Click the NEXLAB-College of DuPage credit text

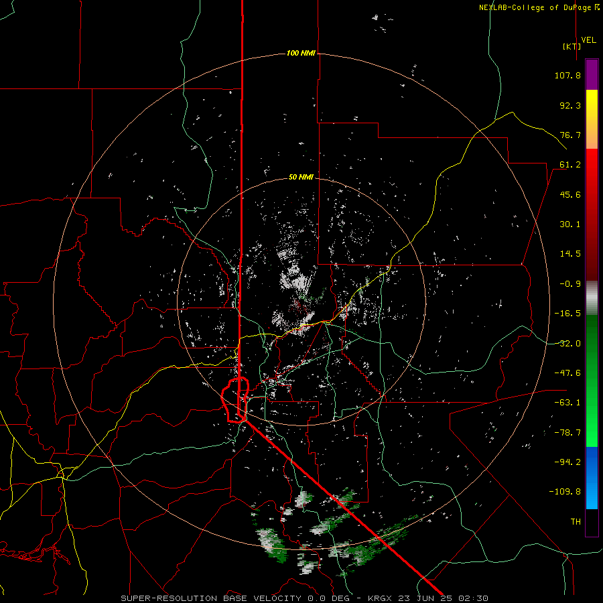539,7
